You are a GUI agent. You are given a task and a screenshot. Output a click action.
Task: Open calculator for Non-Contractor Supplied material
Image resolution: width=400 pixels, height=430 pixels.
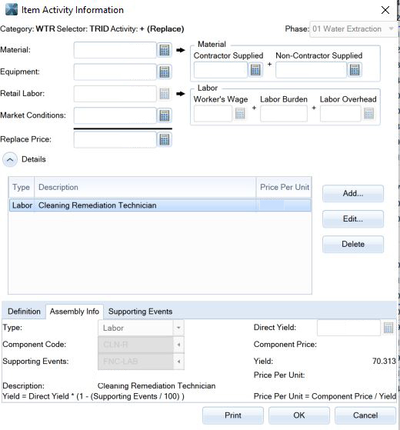tap(355, 70)
